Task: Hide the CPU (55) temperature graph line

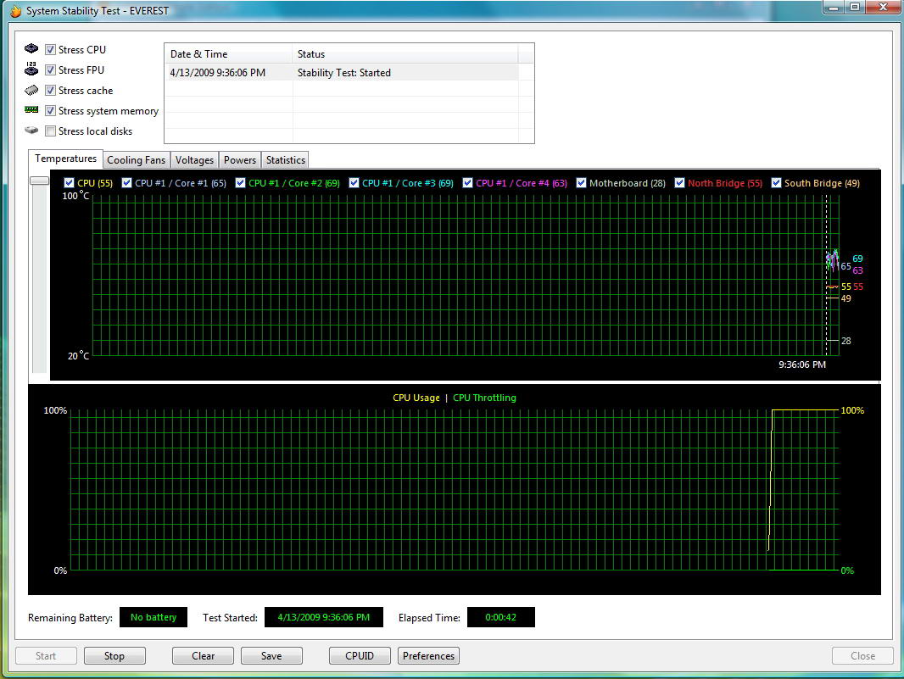Action: (70, 183)
